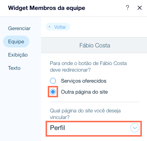Select the Outra página do site radio circle
This screenshot has width=147, height=141.
53,92
